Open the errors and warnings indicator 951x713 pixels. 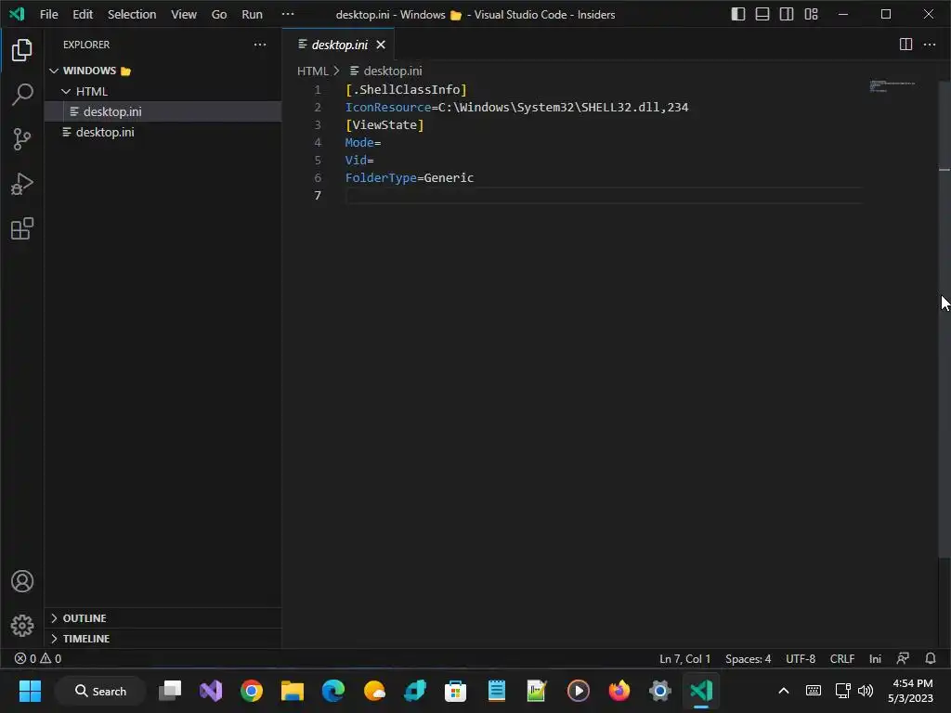[37, 658]
